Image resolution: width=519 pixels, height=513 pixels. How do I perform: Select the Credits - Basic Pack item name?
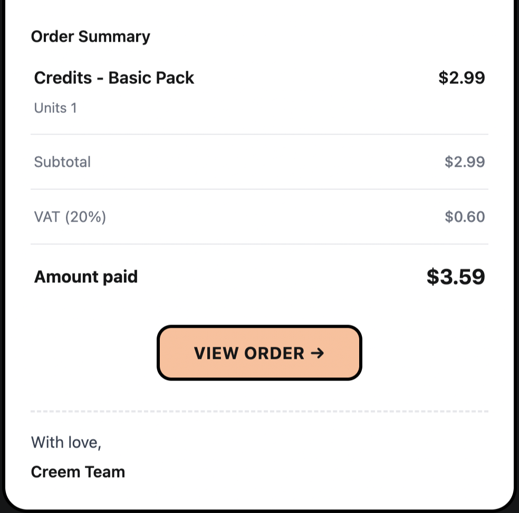pyautogui.click(x=114, y=78)
